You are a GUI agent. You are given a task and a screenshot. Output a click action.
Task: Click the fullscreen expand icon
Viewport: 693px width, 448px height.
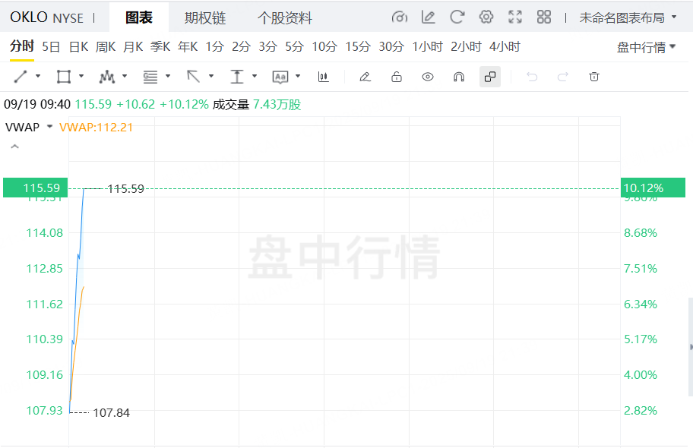click(515, 17)
